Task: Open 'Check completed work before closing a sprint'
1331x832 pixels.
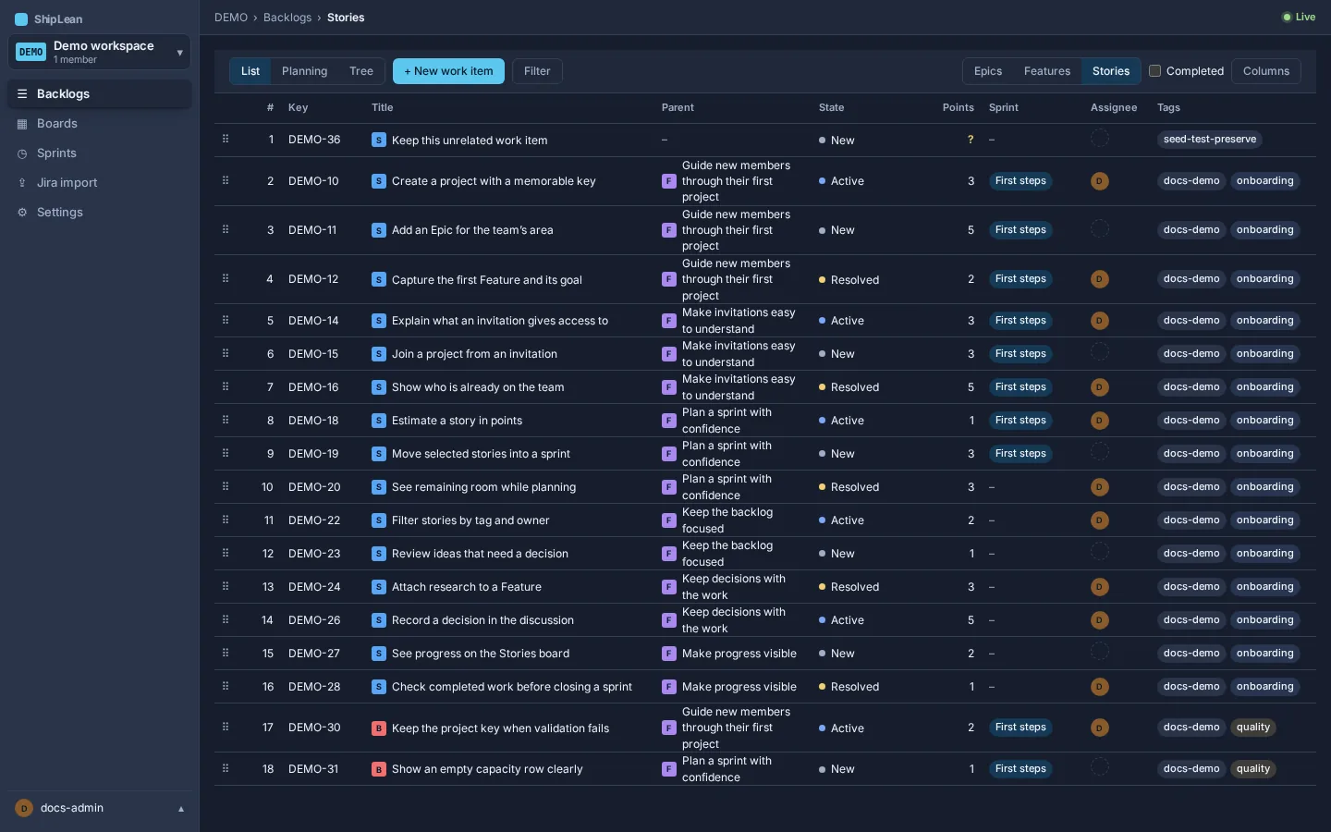Action: [x=512, y=687]
